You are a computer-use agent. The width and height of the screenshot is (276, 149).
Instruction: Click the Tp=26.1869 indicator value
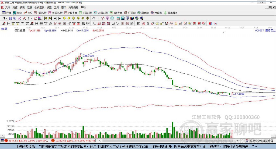[x=34, y=30]
